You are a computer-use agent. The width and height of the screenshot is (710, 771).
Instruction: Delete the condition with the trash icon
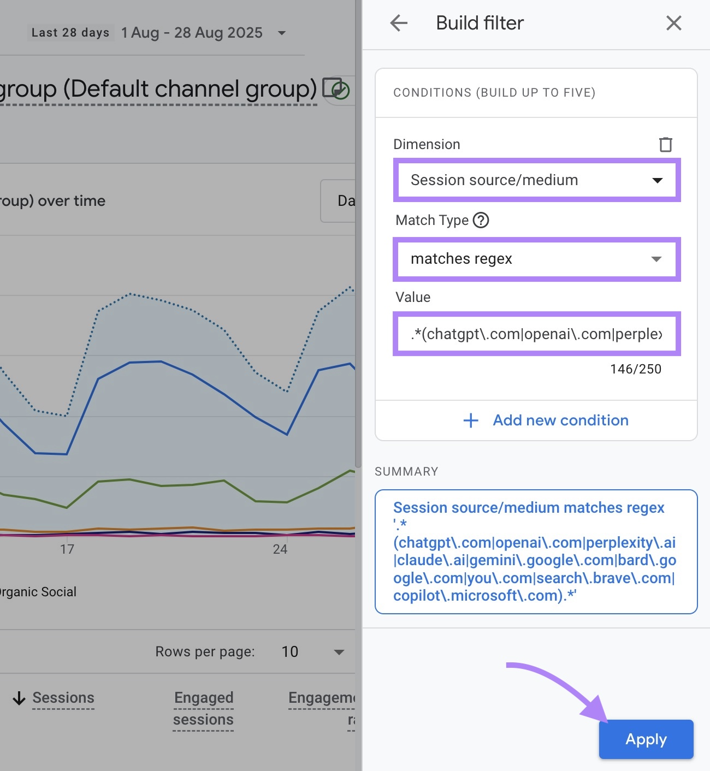(665, 145)
